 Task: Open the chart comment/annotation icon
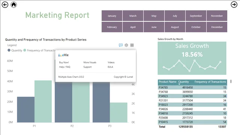(121, 45)
